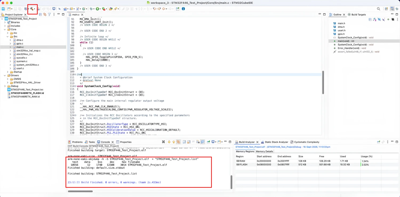Image resolution: width=400 pixels, height=197 pixels.
Task: Select the Memory Details tab
Action: tap(264, 151)
